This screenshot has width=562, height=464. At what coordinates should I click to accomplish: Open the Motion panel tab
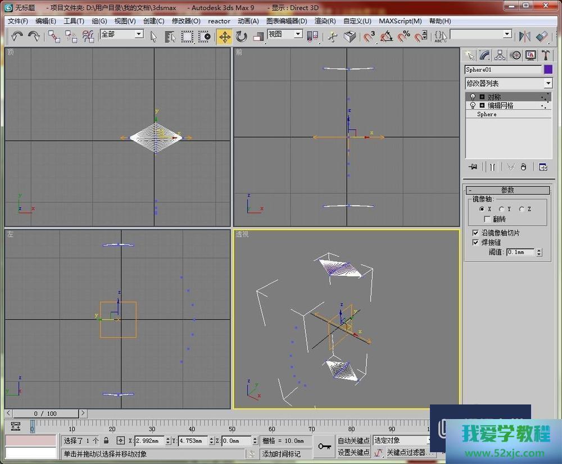pos(515,55)
